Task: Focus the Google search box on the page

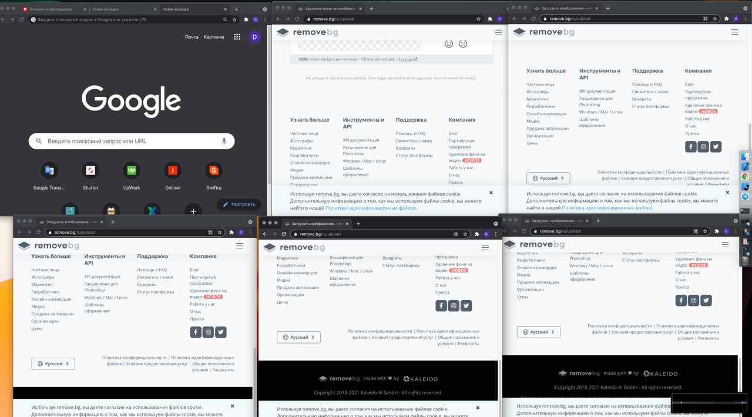Action: point(132,141)
